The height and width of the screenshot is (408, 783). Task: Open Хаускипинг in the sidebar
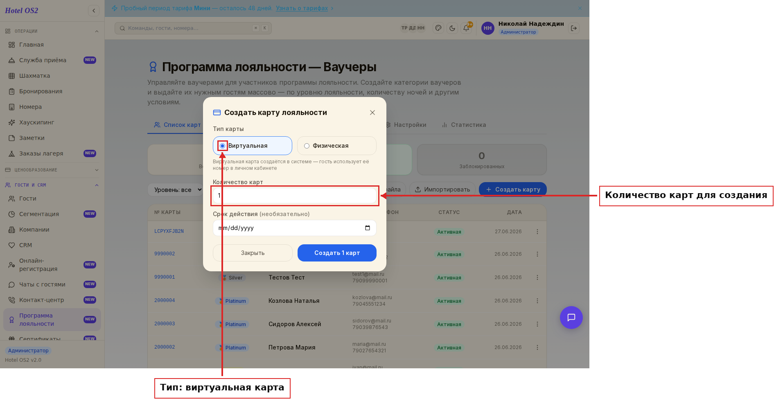pyautogui.click(x=52, y=122)
